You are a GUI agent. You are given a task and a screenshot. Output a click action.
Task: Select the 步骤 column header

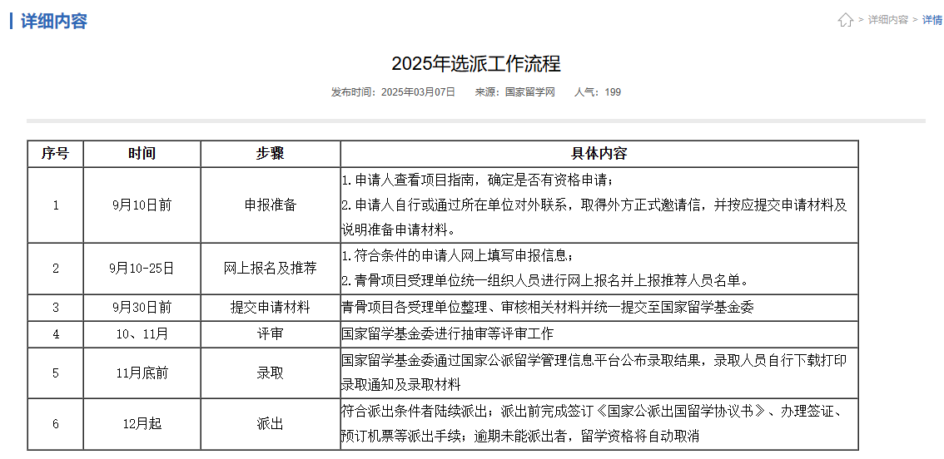pyautogui.click(x=270, y=154)
